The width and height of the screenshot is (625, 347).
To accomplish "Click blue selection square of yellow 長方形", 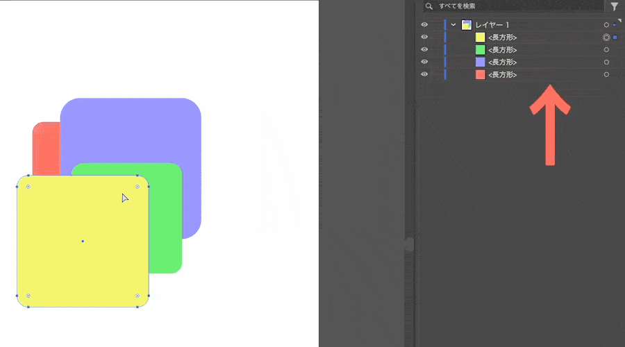I will pos(615,37).
